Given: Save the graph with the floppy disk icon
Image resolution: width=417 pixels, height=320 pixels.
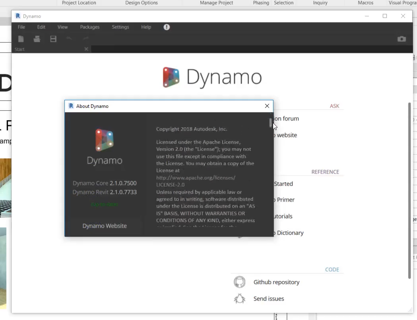Looking at the screenshot, I should [53, 39].
